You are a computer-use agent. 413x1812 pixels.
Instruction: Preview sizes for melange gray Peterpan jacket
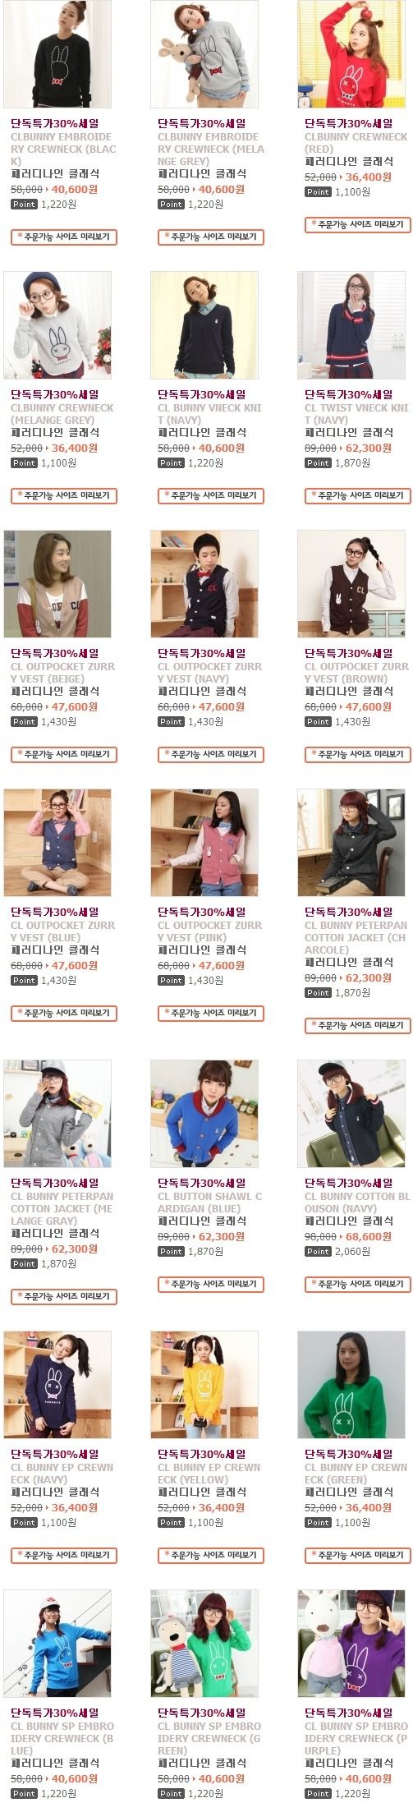click(64, 1296)
